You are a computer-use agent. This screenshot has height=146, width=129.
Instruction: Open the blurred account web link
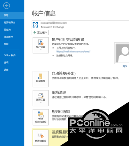[73, 51]
